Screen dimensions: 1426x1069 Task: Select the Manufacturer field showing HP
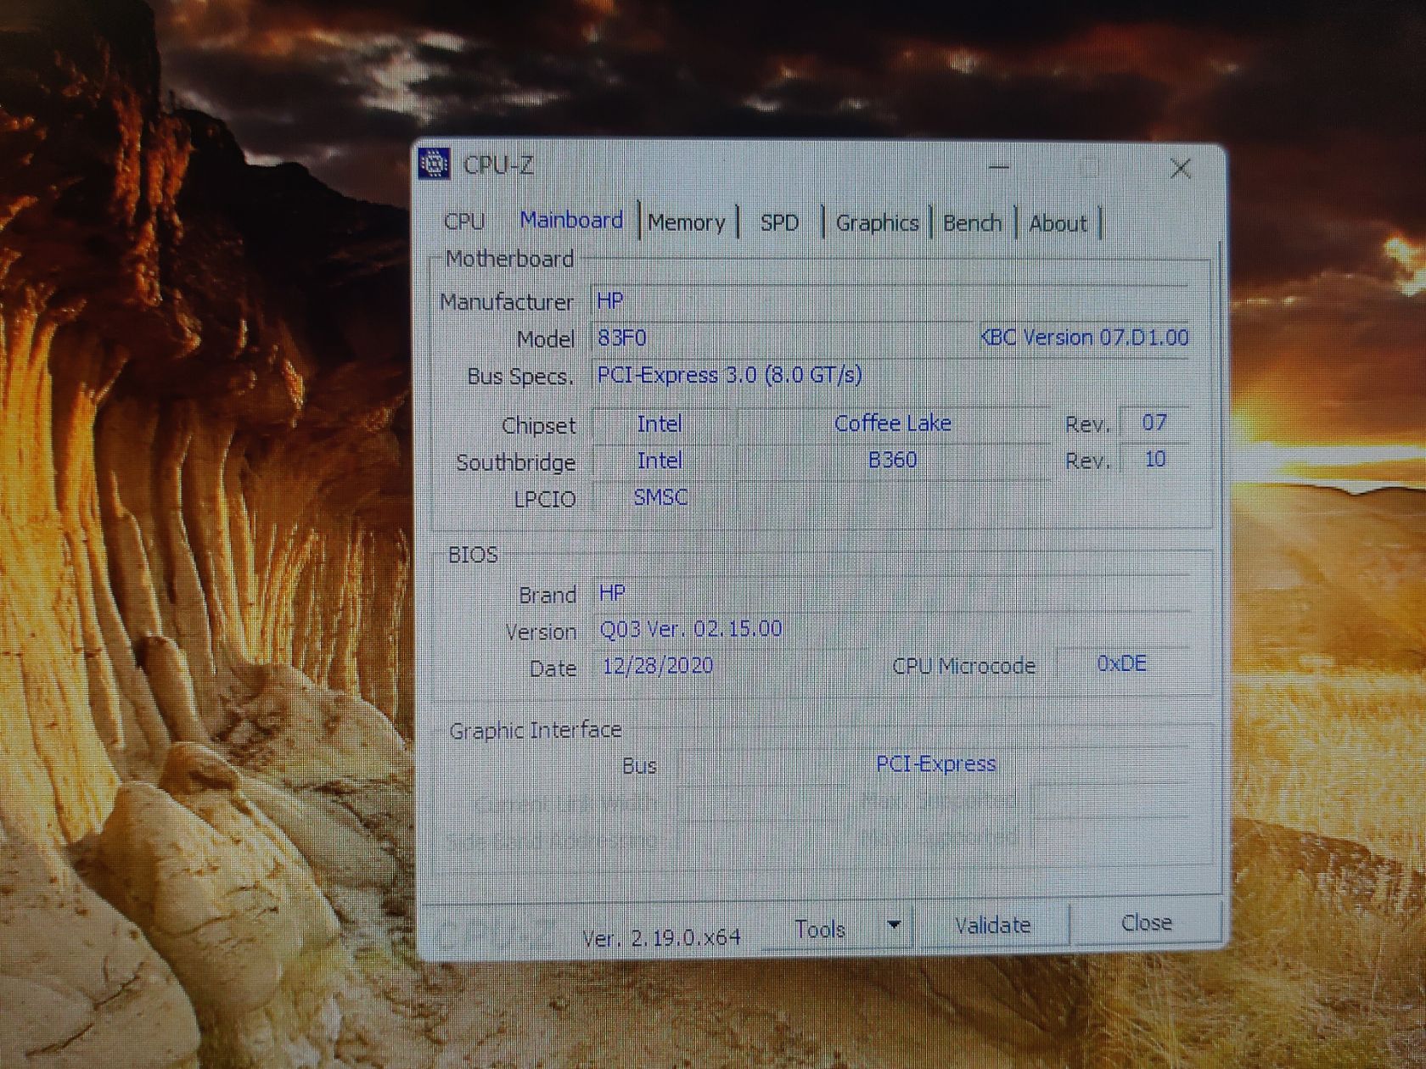[889, 300]
